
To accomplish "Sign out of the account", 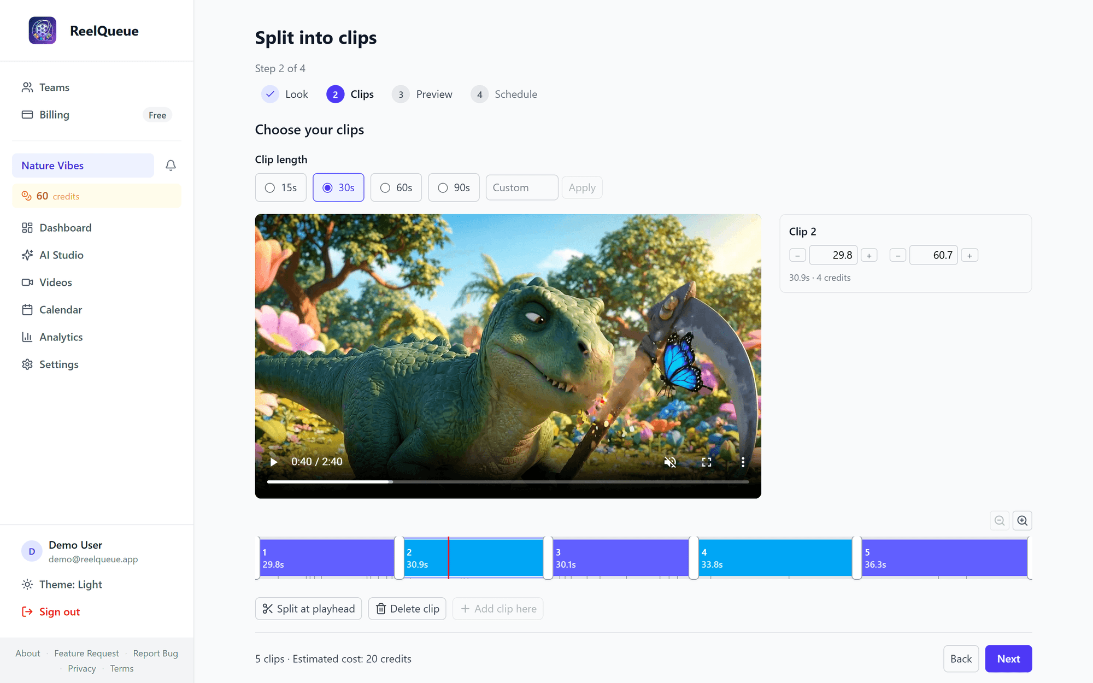I will (97, 612).
